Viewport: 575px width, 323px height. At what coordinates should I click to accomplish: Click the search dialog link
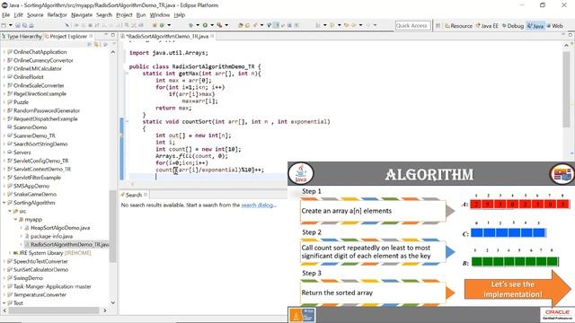click(x=258, y=205)
